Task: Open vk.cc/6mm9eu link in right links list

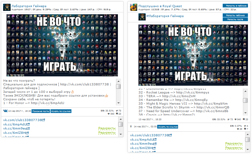Action: pos(142,144)
